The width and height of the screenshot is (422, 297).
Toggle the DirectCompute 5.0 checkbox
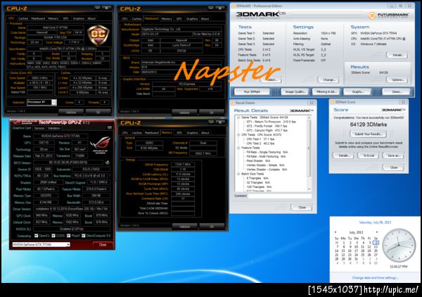coord(84,236)
